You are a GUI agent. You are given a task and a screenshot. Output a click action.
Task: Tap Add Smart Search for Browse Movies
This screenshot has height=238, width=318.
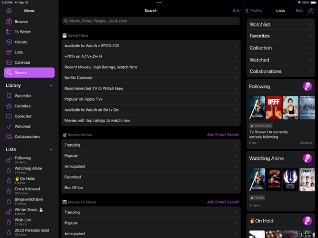(x=223, y=135)
